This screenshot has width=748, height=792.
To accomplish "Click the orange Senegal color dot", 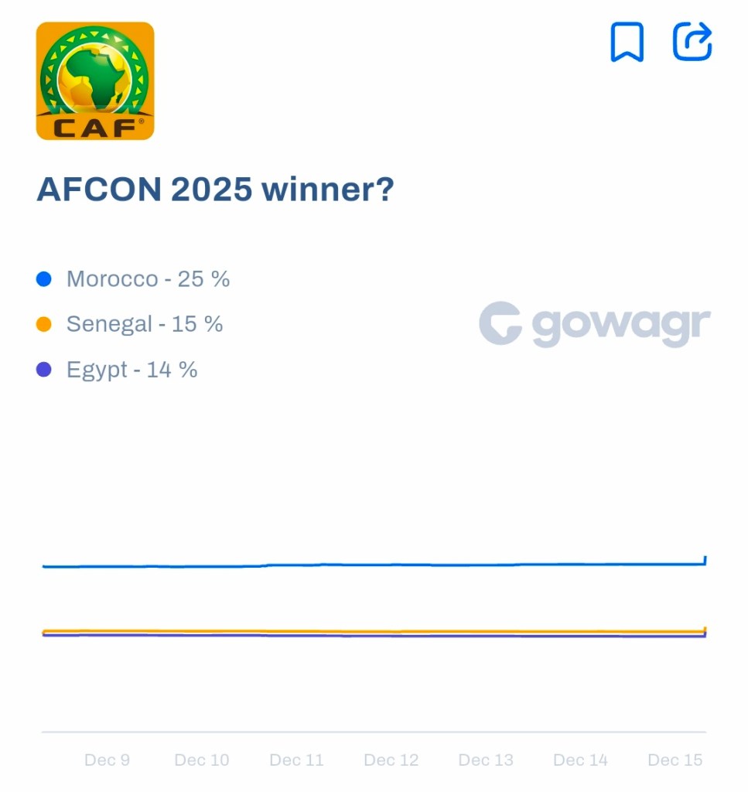I will [x=44, y=325].
